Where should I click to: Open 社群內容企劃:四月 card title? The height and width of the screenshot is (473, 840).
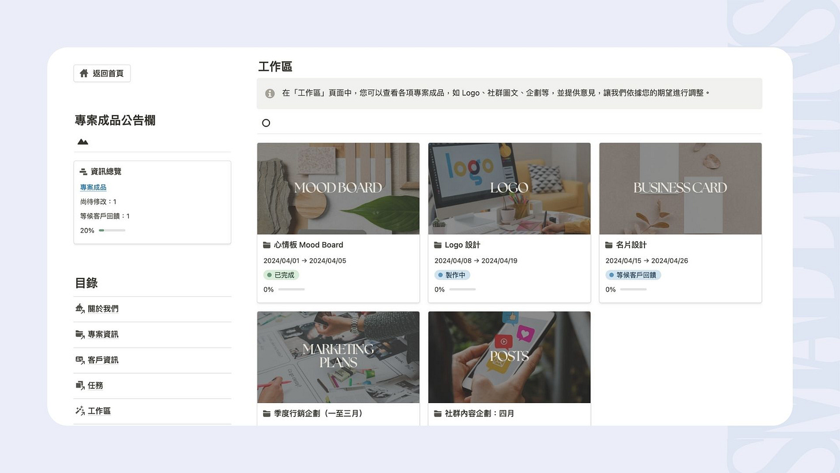[479, 414]
